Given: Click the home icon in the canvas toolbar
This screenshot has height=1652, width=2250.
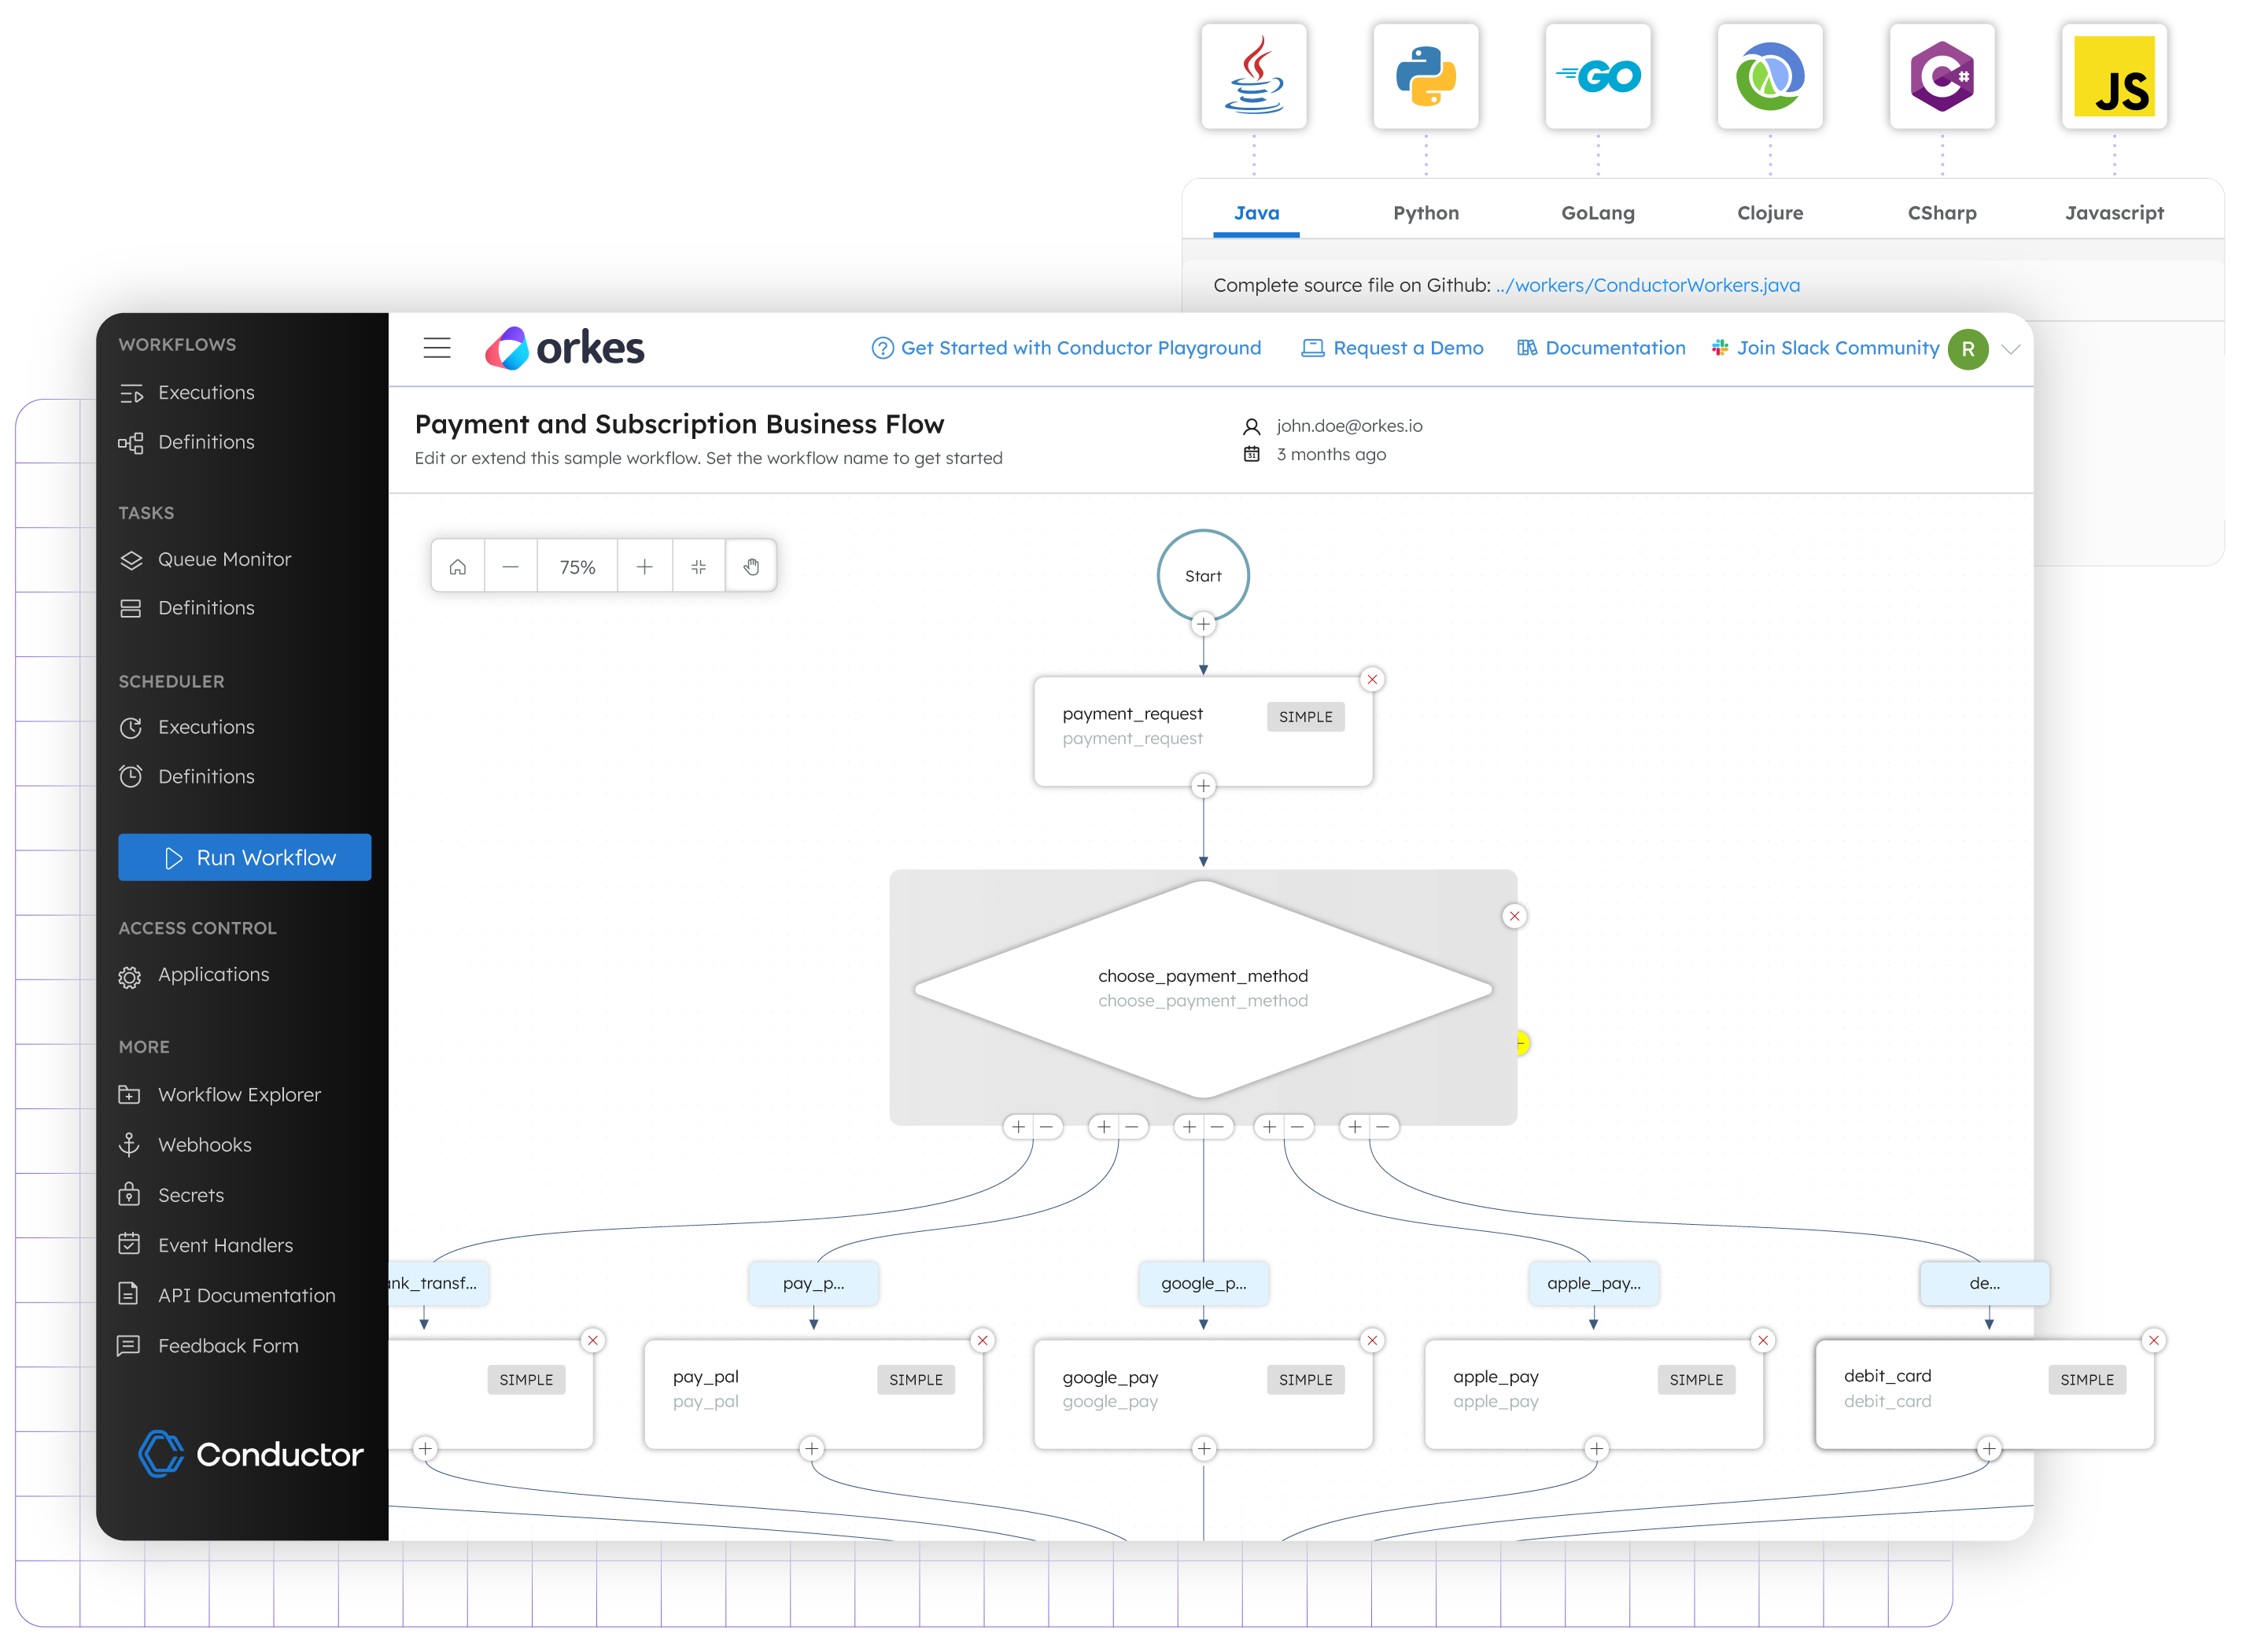Looking at the screenshot, I should coord(457,566).
